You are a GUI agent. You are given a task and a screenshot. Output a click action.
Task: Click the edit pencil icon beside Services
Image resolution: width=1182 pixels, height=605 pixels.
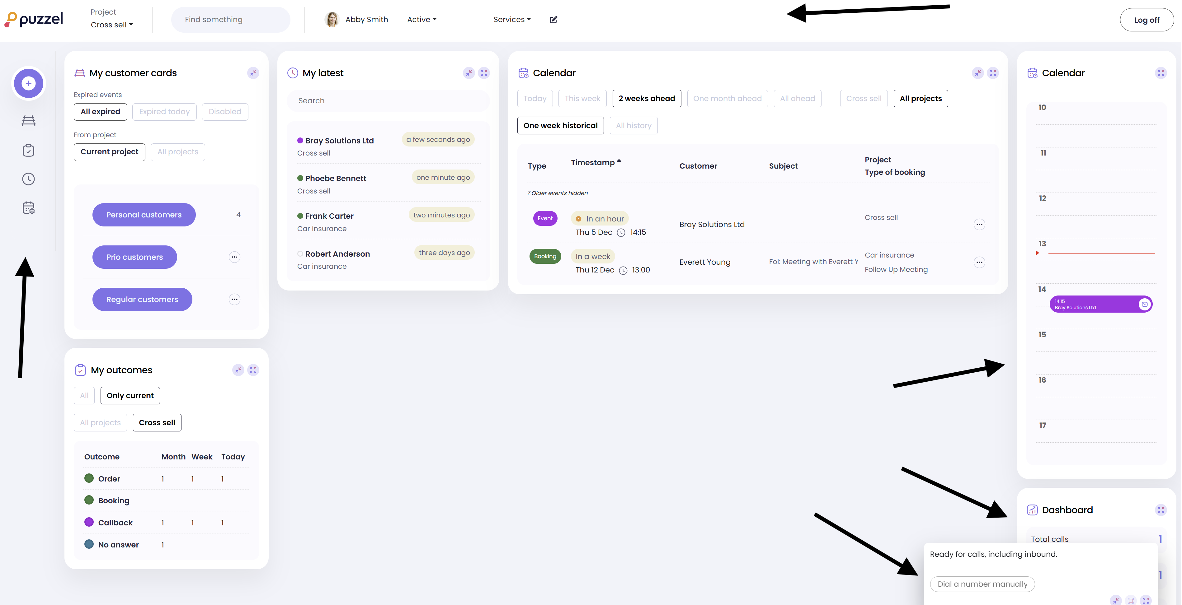[x=553, y=20]
